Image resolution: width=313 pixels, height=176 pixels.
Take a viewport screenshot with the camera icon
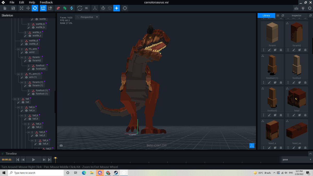pos(61,145)
